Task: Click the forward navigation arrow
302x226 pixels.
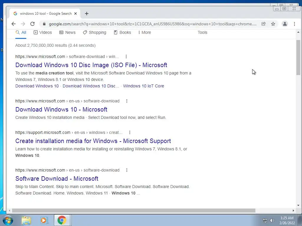Action: coord(23,24)
